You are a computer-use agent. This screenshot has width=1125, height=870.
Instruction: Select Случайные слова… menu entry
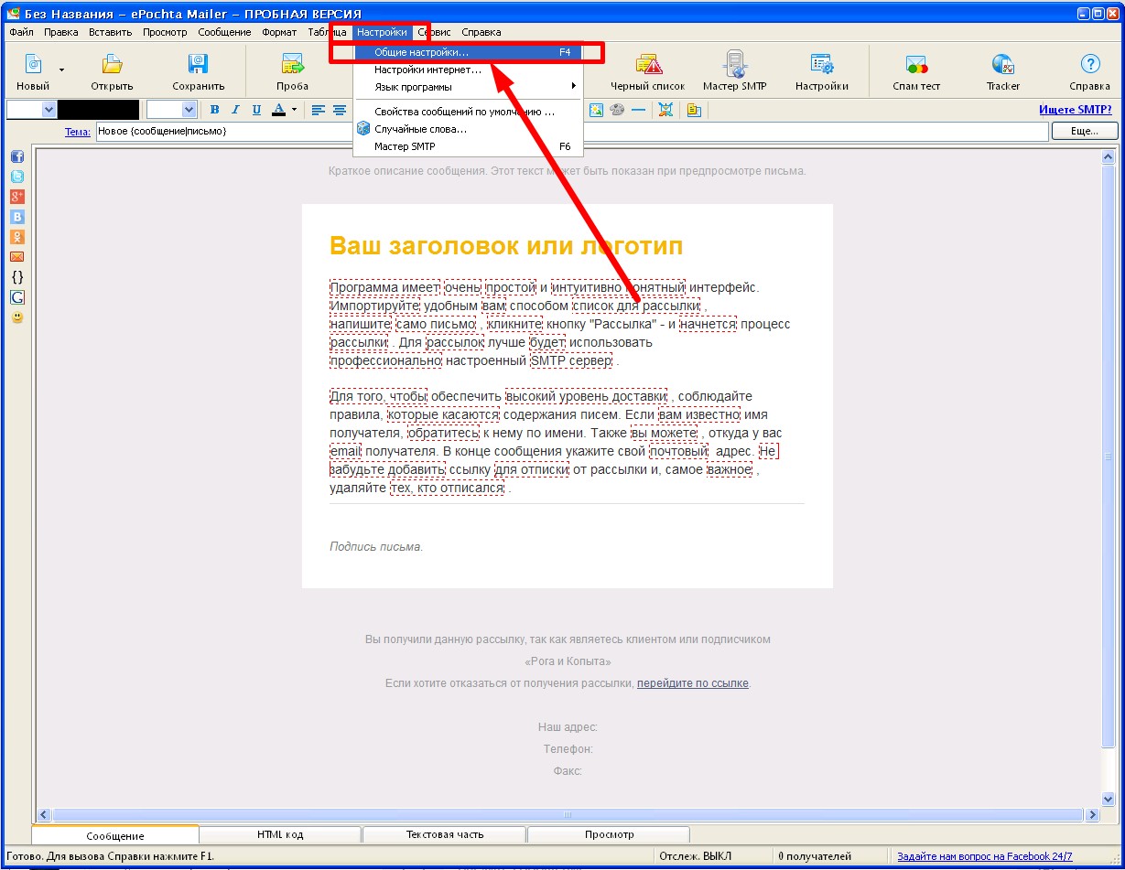click(468, 129)
